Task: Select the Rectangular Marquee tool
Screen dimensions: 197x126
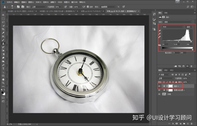Action: [3, 18]
